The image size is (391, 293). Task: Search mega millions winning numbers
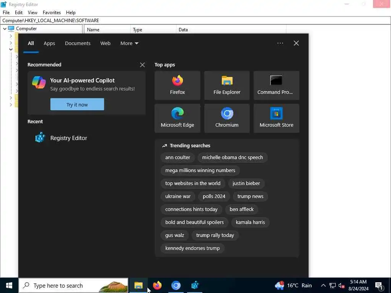pos(200,171)
